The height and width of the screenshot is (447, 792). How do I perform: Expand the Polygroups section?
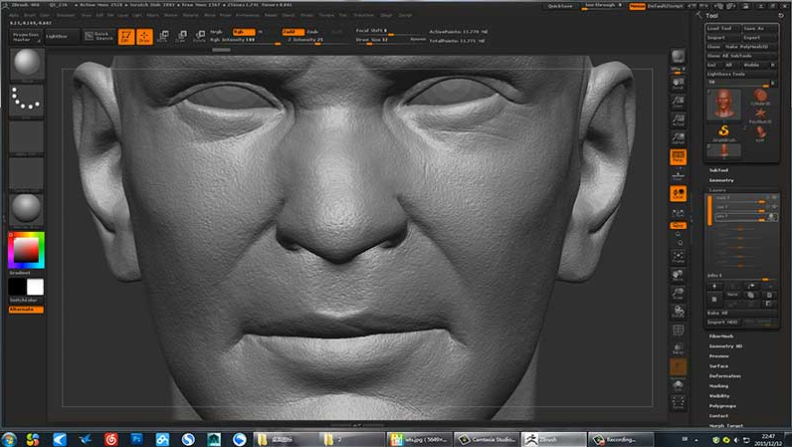722,405
